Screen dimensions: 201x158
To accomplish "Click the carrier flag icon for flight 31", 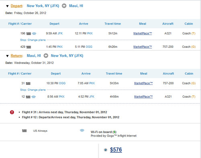I will pos(28,84).
